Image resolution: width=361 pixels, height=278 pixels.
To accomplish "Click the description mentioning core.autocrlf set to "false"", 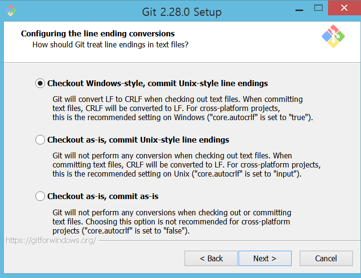I will [x=172, y=222].
